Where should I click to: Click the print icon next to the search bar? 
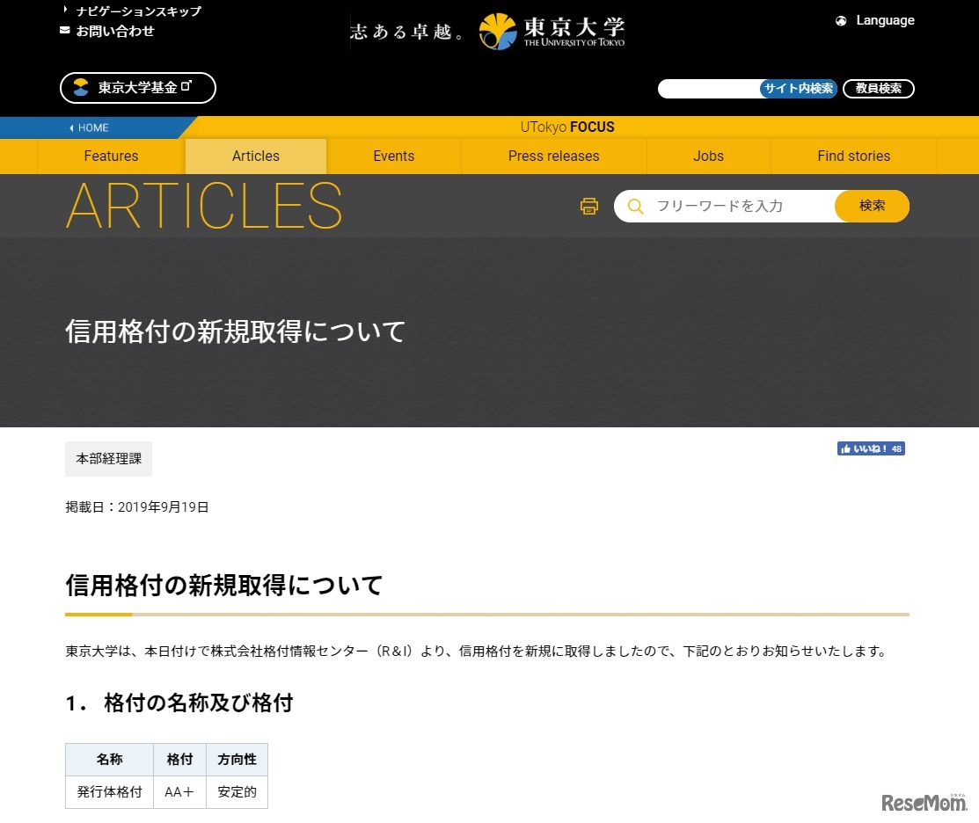pos(588,206)
